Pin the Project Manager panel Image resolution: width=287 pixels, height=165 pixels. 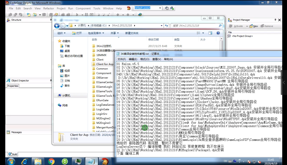[275, 20]
